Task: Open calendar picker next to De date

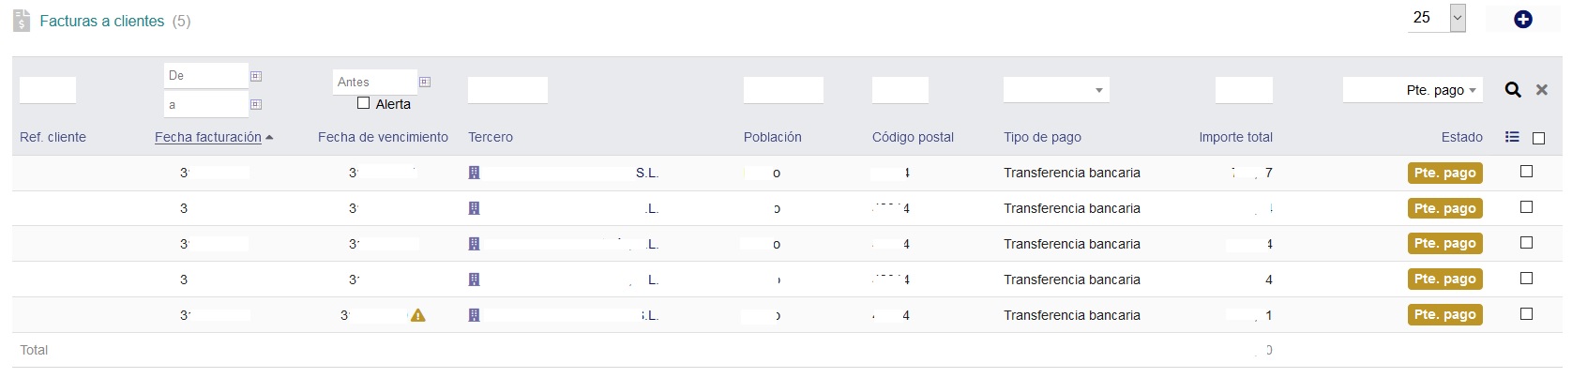Action: [256, 76]
